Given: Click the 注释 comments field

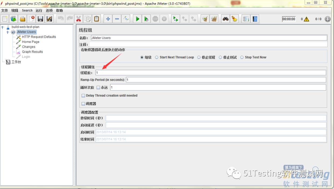Looking at the screenshot, I should coord(209,44).
